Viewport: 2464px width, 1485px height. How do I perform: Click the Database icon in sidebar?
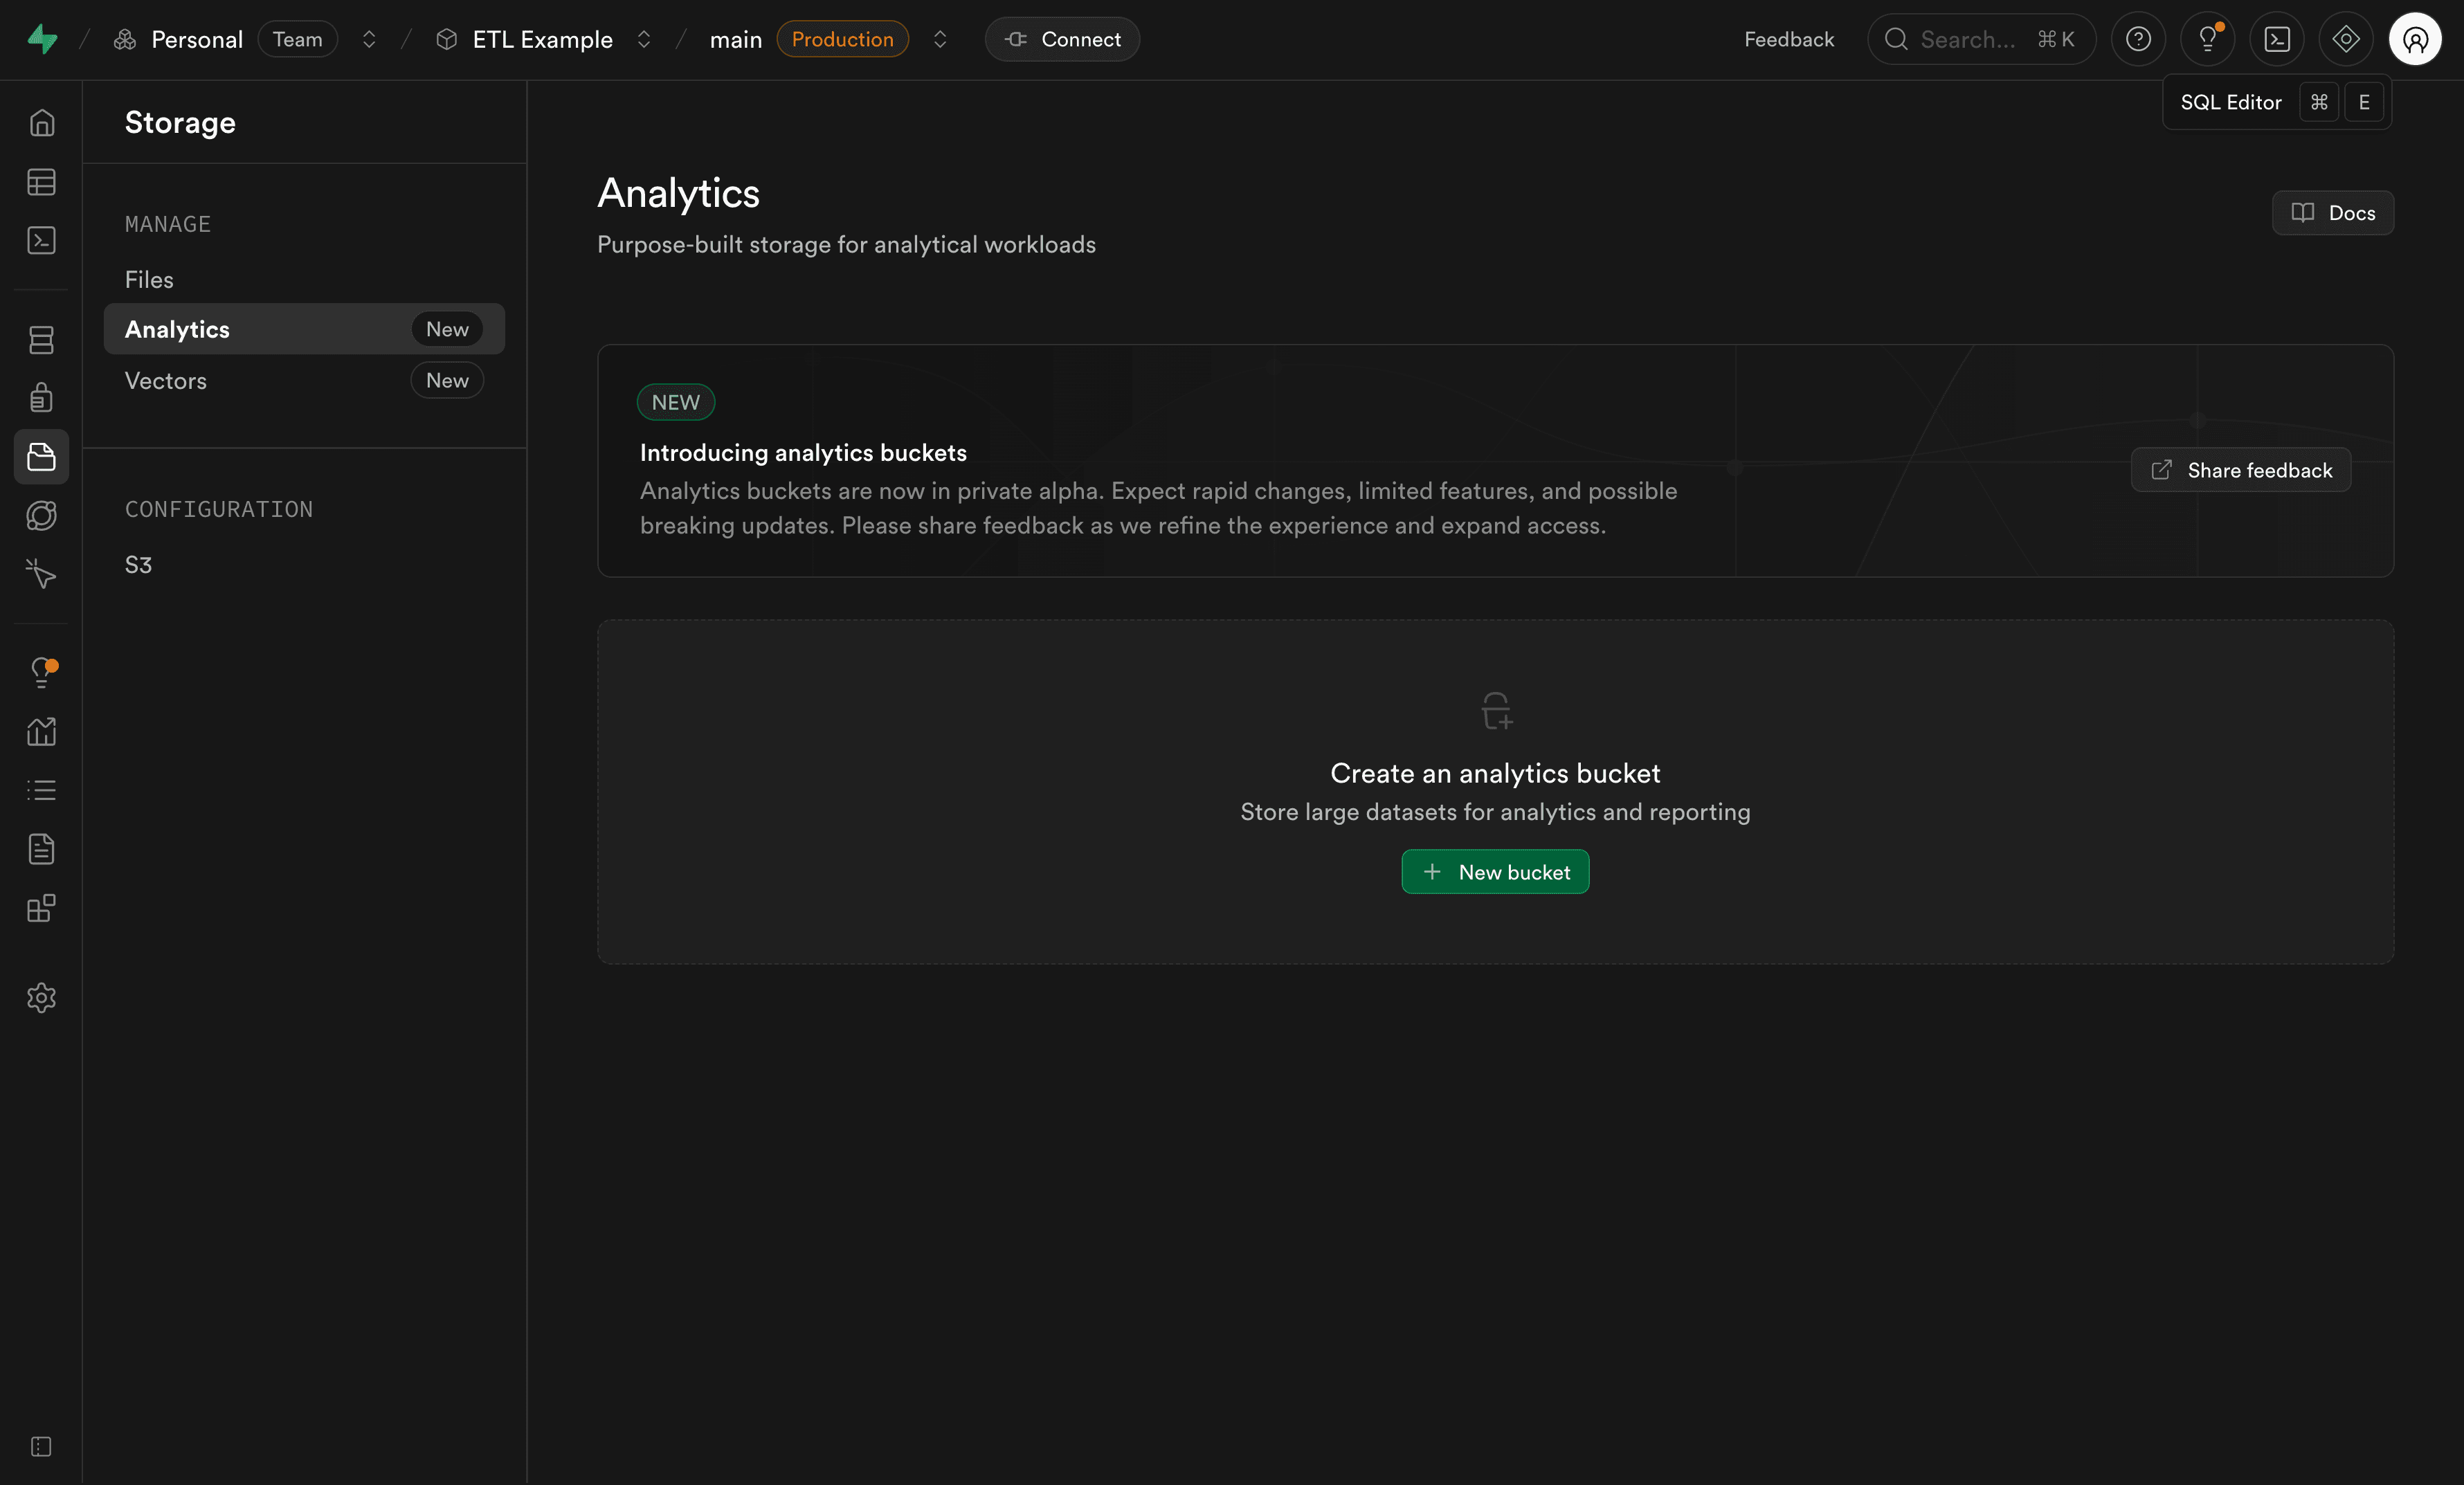click(x=41, y=340)
